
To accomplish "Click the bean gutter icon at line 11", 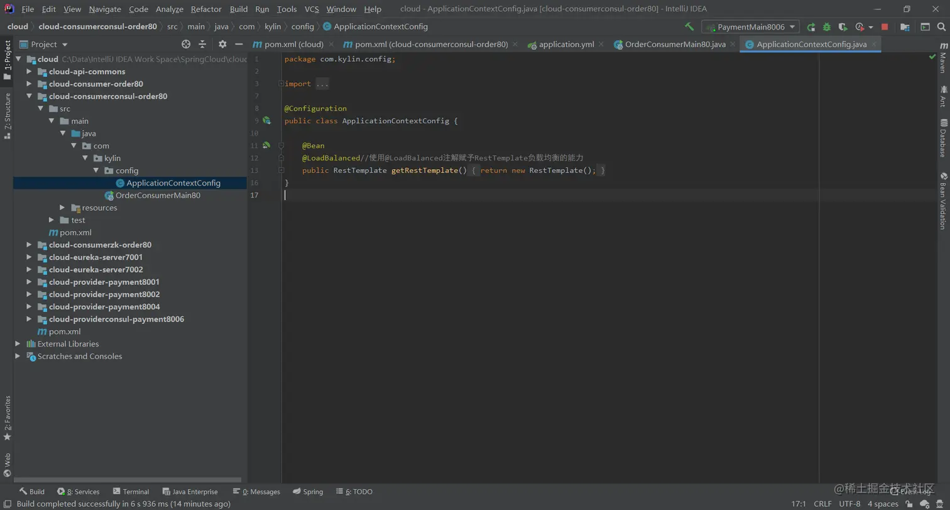I will 266,145.
